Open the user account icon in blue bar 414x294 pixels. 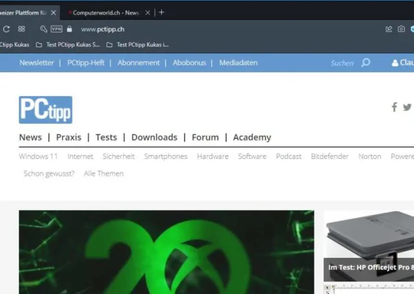(395, 63)
